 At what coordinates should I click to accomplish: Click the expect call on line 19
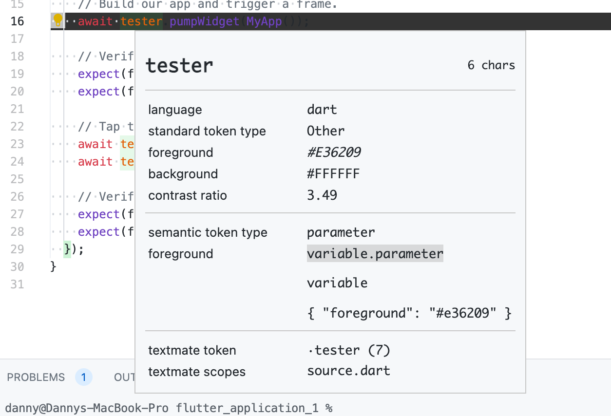point(98,74)
